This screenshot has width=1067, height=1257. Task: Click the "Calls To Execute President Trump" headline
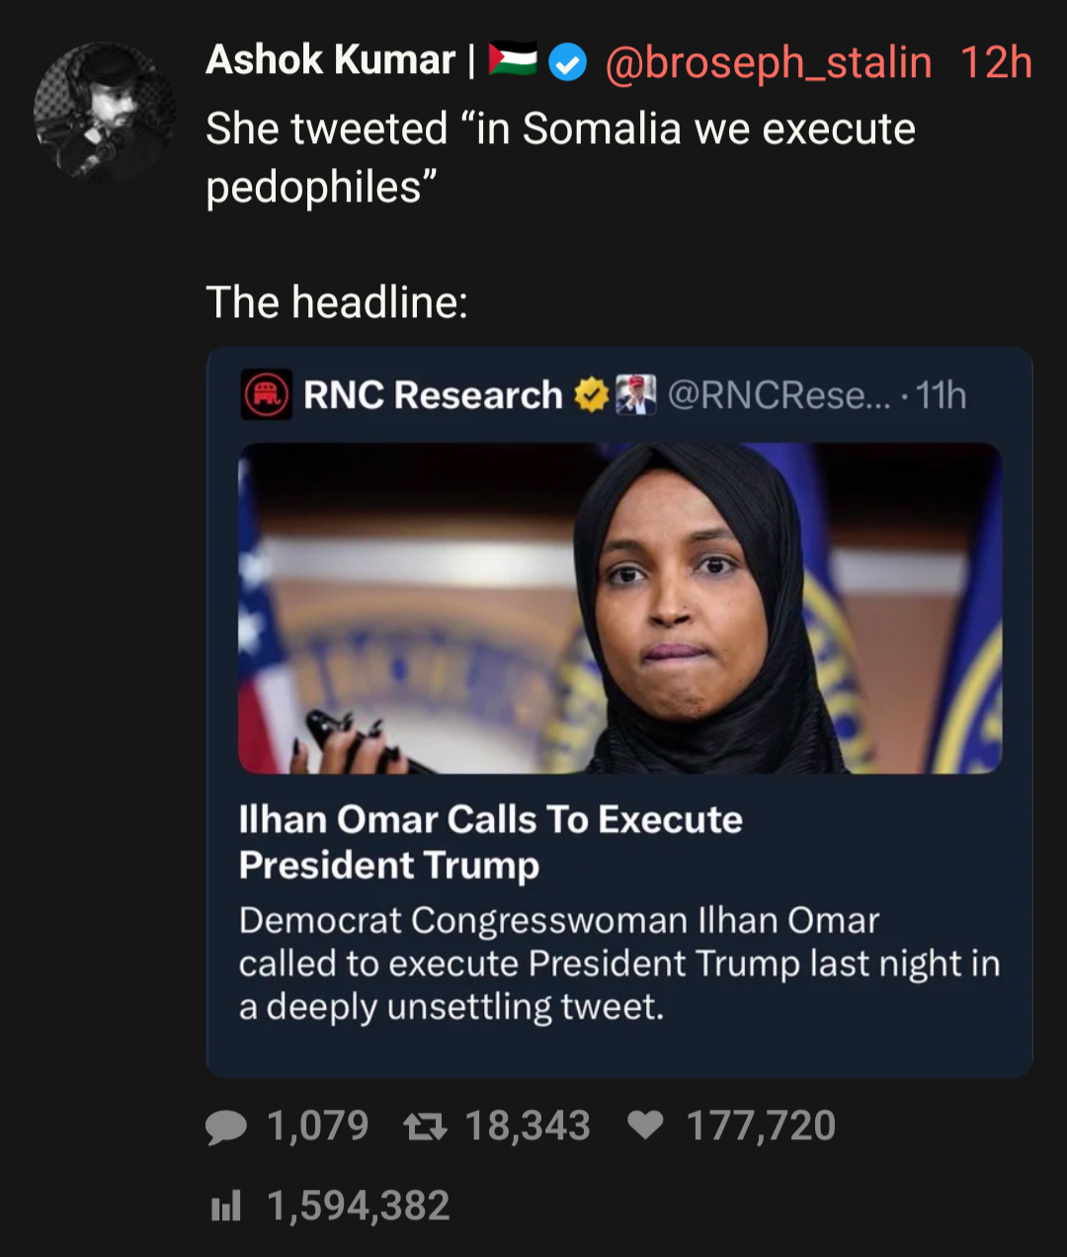coord(490,842)
